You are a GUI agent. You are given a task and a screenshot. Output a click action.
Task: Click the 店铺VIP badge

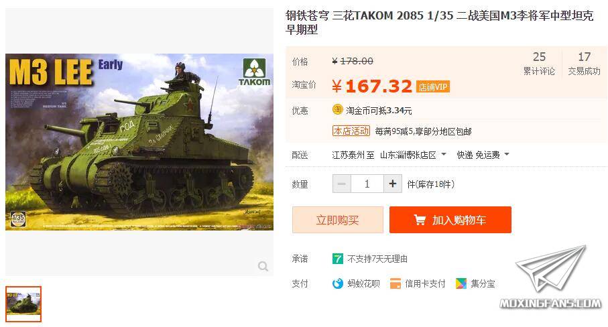point(433,87)
